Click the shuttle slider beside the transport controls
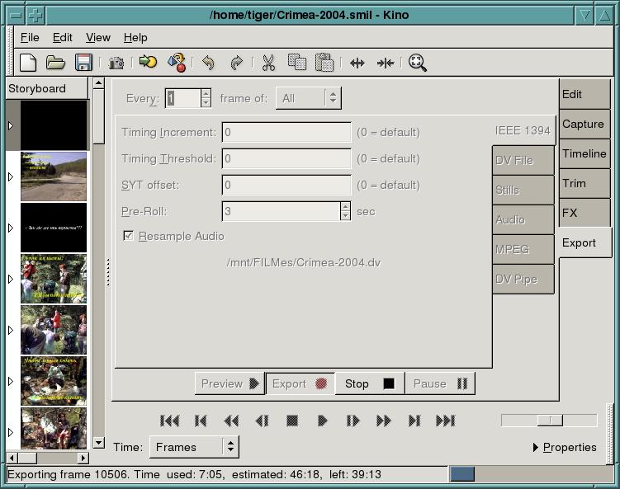This screenshot has height=489, width=620. tap(548, 421)
